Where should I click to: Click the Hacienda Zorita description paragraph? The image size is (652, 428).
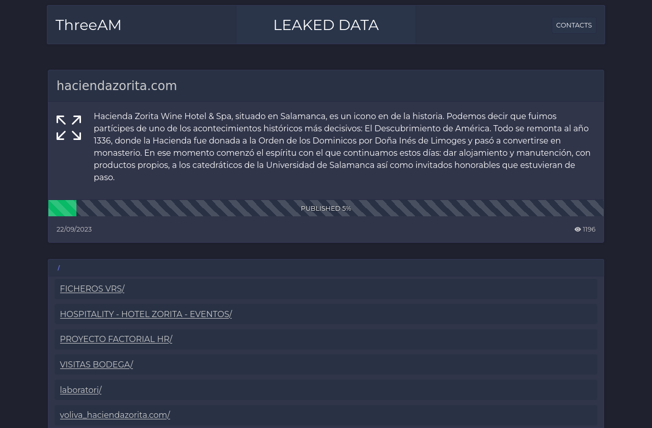342,147
